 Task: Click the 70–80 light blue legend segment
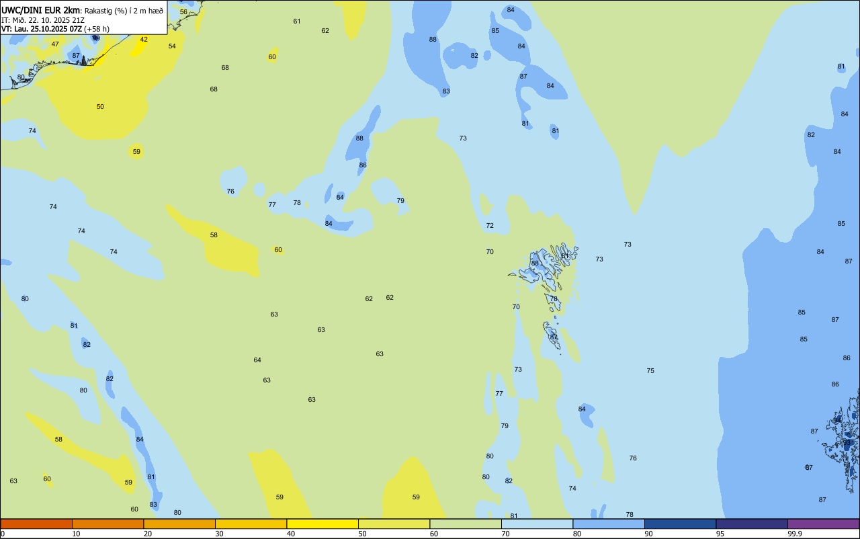pos(537,524)
